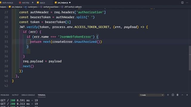Click the rest.http tab file icon
This screenshot has width=191, height=107.
pos(20,3)
